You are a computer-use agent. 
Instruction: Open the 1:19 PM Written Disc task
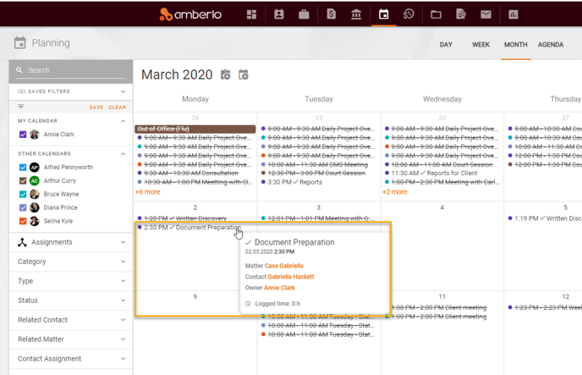(545, 218)
